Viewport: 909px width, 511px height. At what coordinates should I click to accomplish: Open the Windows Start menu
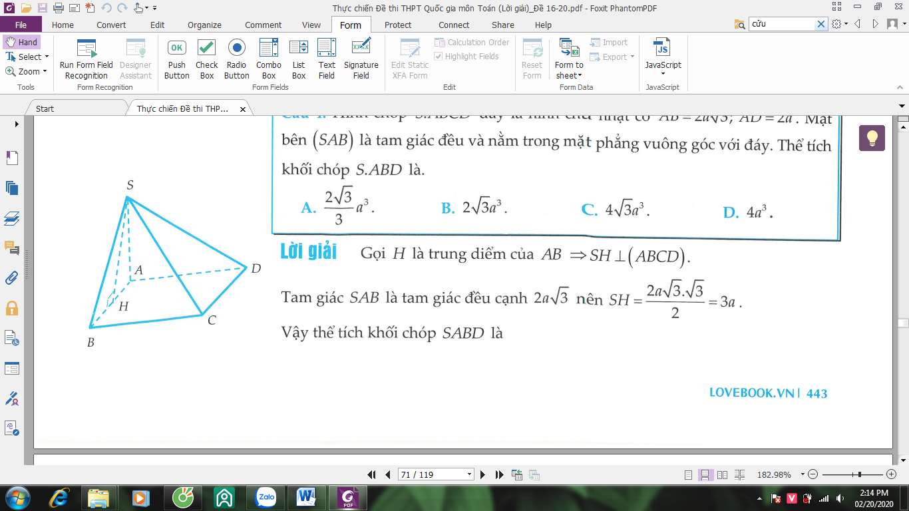[17, 497]
